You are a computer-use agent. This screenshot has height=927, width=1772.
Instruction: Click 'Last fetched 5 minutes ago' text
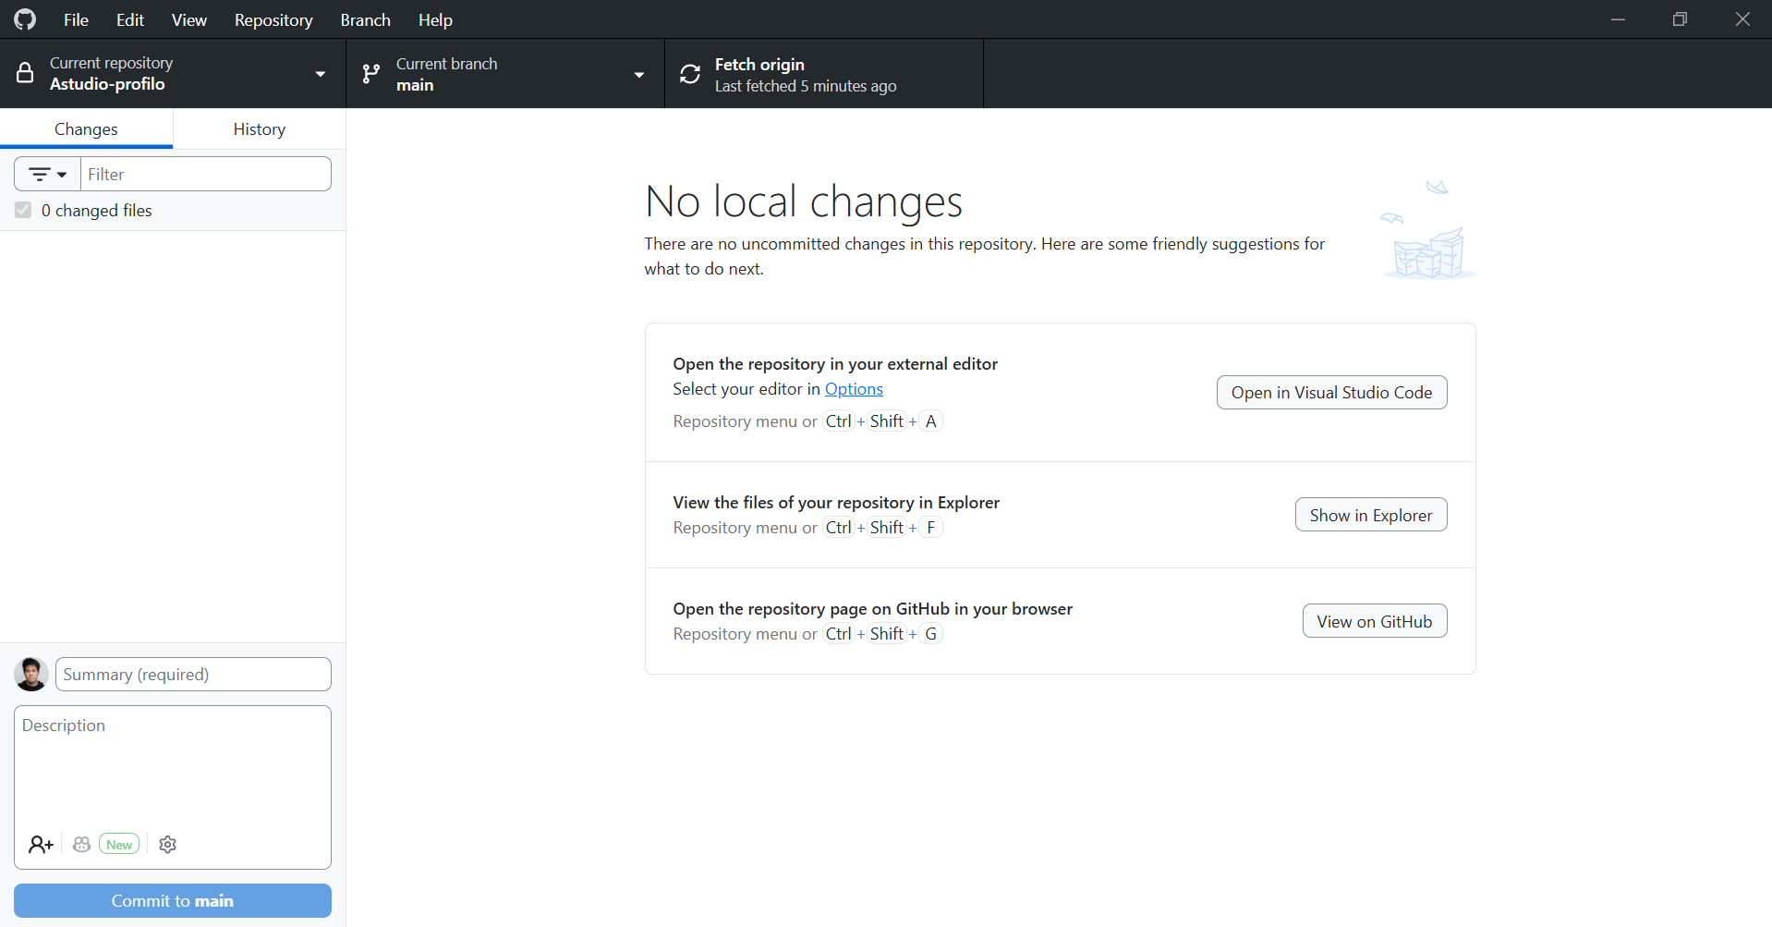click(806, 86)
